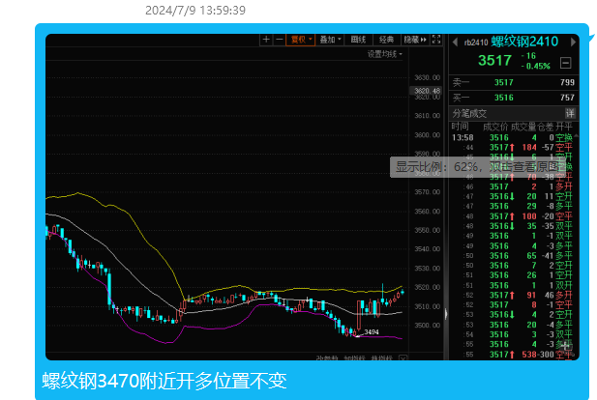Switch to the 经典 classic view
The height and width of the screenshot is (400, 597).
click(x=386, y=40)
